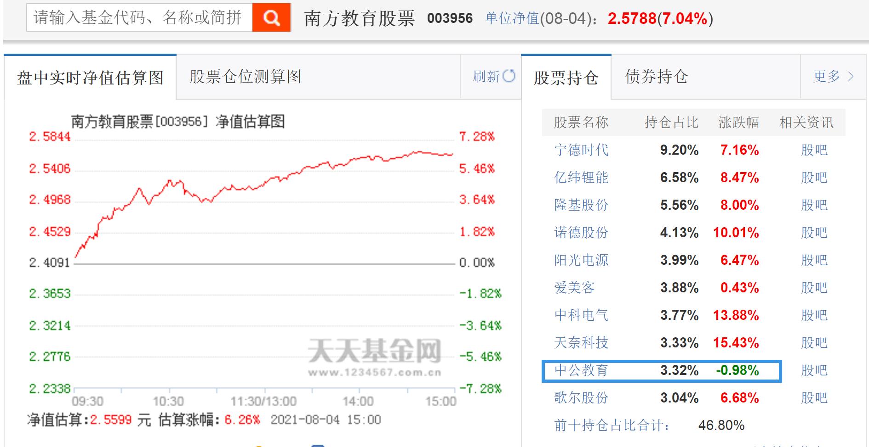Click the fund search input field

(x=138, y=19)
